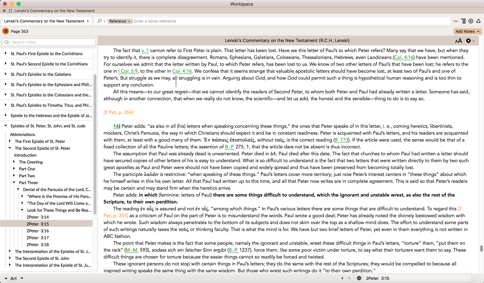Click the tilde history icon in toolbar
The height and width of the screenshot is (283, 484).
pyautogui.click(x=456, y=21)
